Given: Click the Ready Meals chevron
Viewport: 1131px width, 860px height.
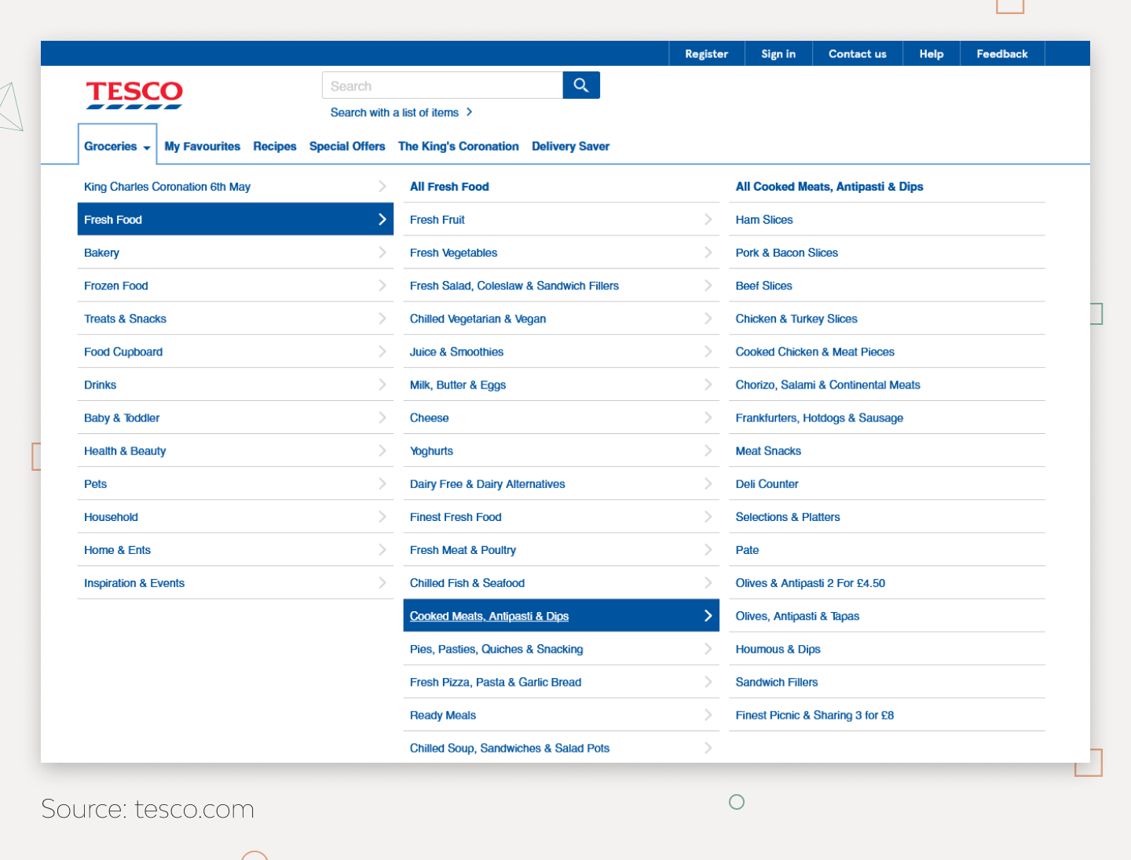Looking at the screenshot, I should (x=708, y=715).
